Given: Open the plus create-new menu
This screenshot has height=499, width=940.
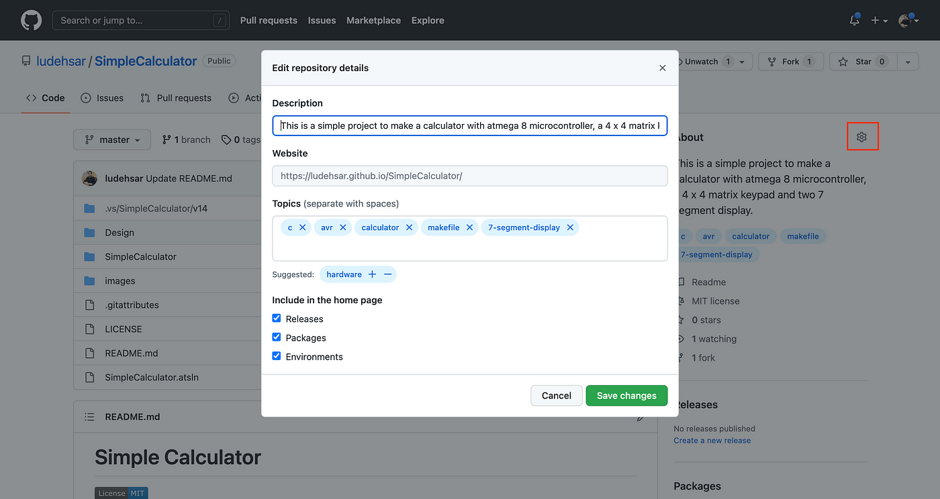Looking at the screenshot, I should click(879, 20).
